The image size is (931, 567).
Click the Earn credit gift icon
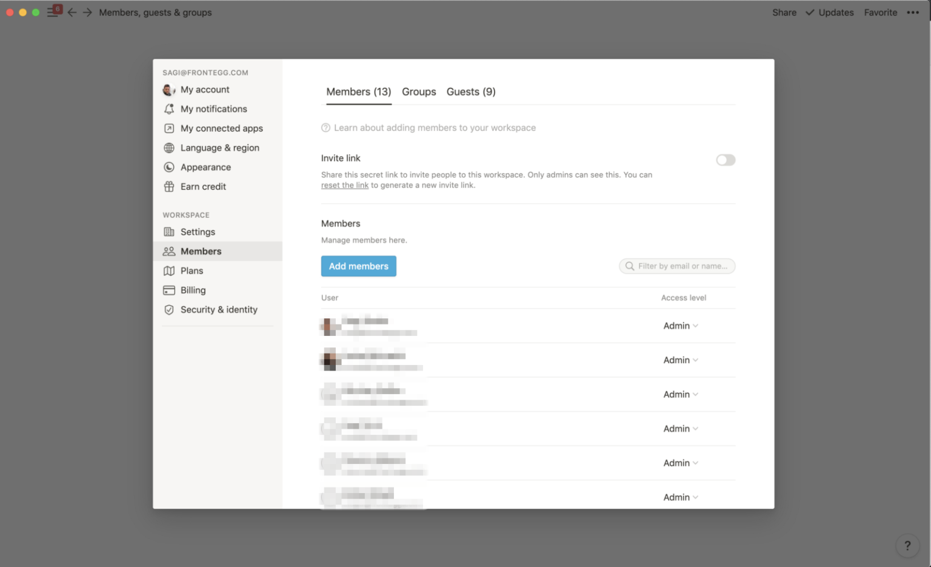169,186
